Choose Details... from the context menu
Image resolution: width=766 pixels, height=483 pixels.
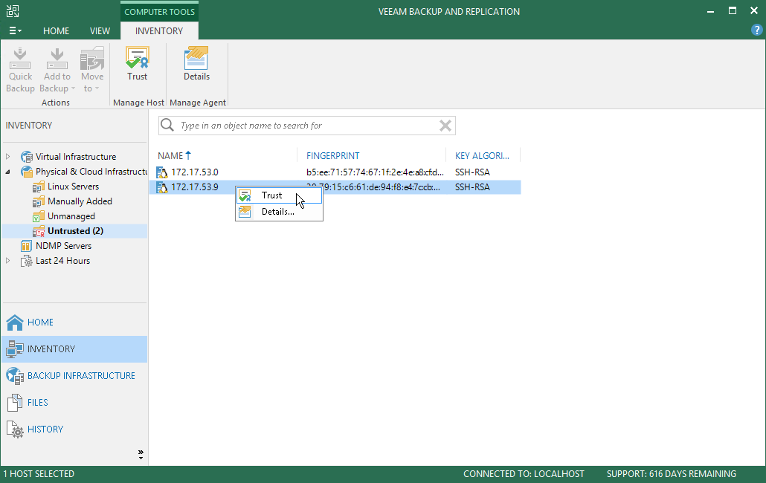click(x=279, y=212)
